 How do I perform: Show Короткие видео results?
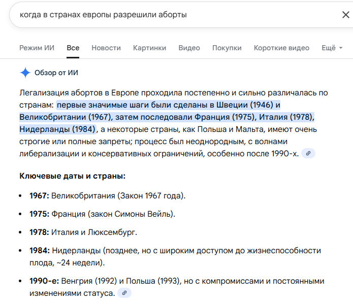click(x=281, y=48)
